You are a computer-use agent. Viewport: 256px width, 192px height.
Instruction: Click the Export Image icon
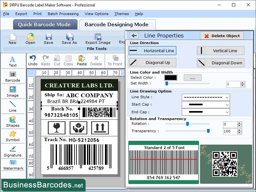[x=98, y=38]
